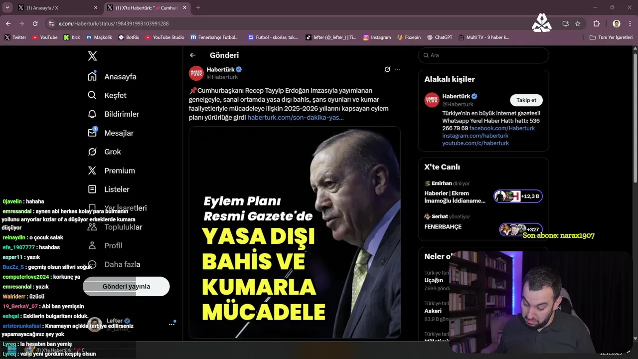View site information icon in address bar
Viewport: 638px width, 359px height.
51,23
